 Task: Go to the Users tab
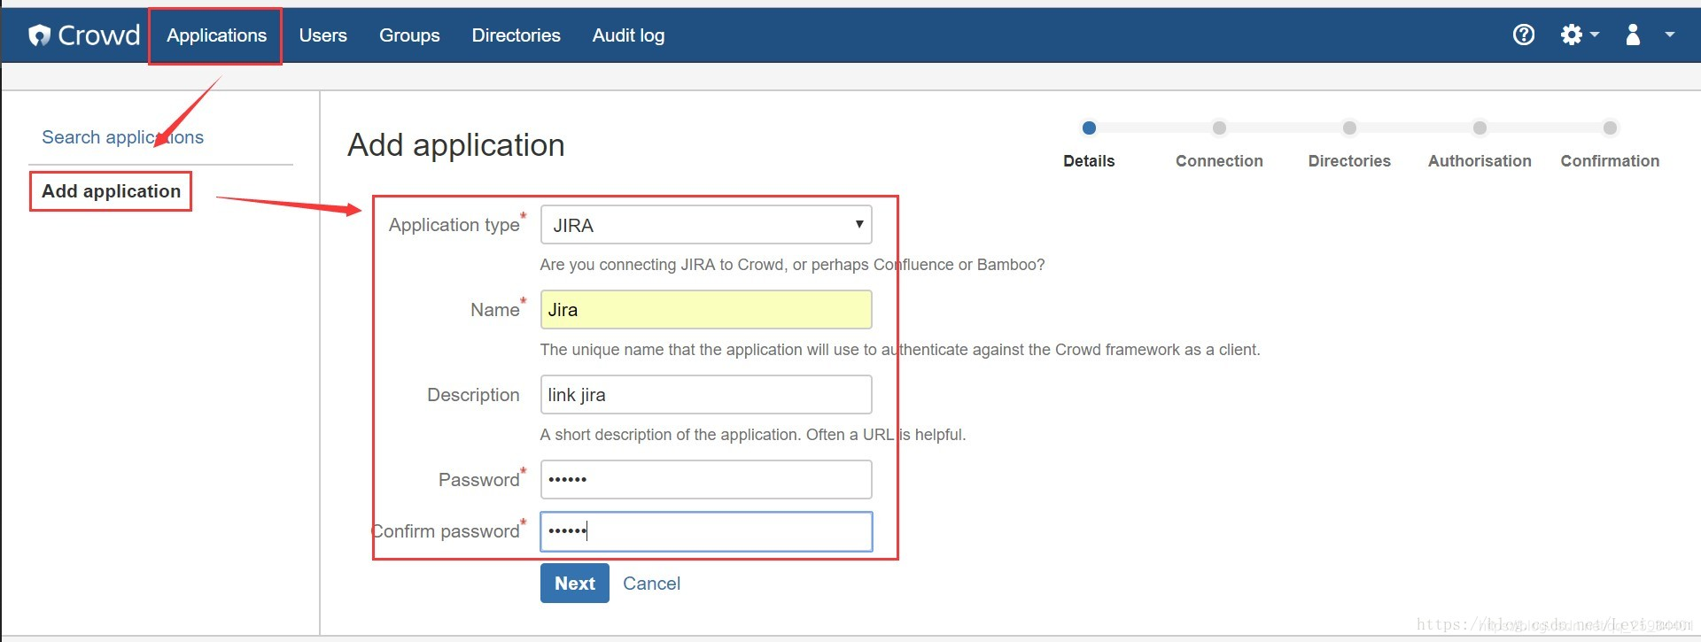322,35
